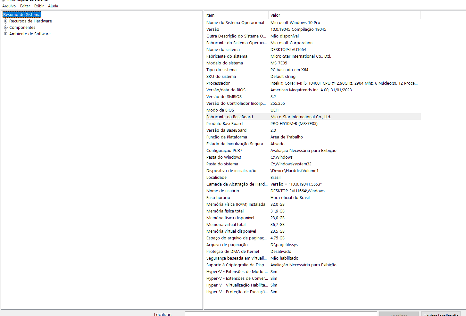This screenshot has width=466, height=316.
Task: Select the Versão/data do BIOS row label
Action: [226, 90]
